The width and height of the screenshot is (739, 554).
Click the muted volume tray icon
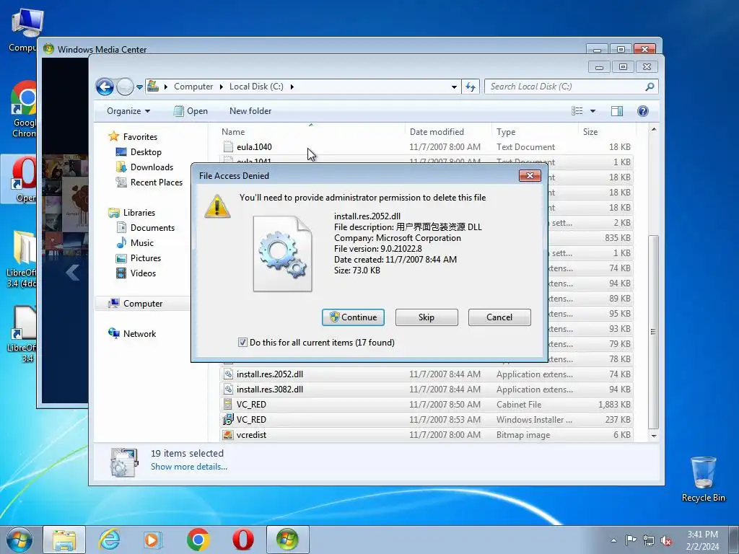point(666,540)
